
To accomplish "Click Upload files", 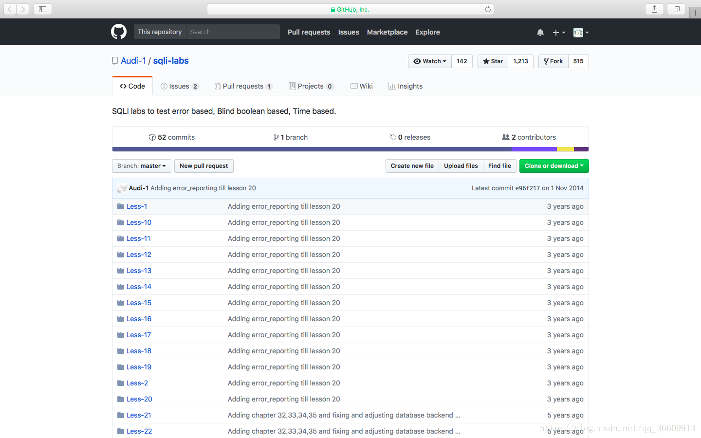I will pyautogui.click(x=461, y=166).
